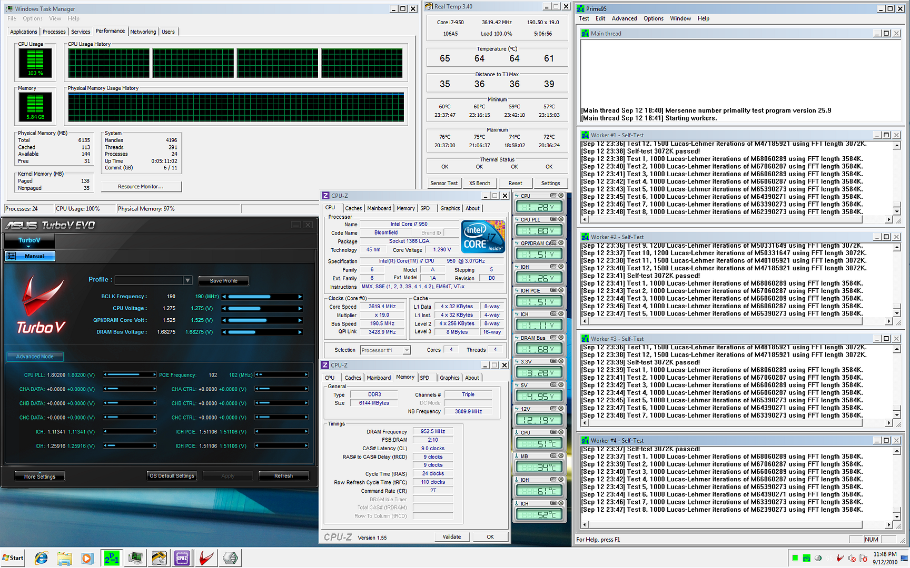Open the Advanced menu in Prime95

tap(624, 18)
